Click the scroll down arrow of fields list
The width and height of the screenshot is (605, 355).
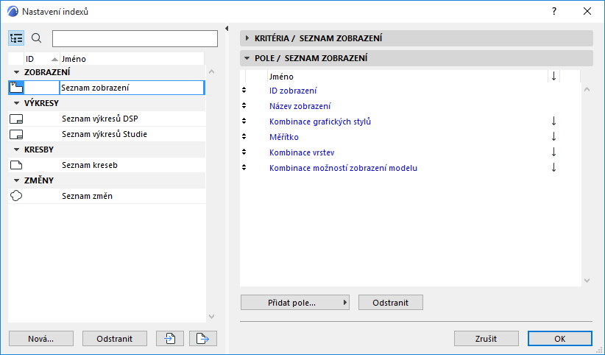coord(587,281)
